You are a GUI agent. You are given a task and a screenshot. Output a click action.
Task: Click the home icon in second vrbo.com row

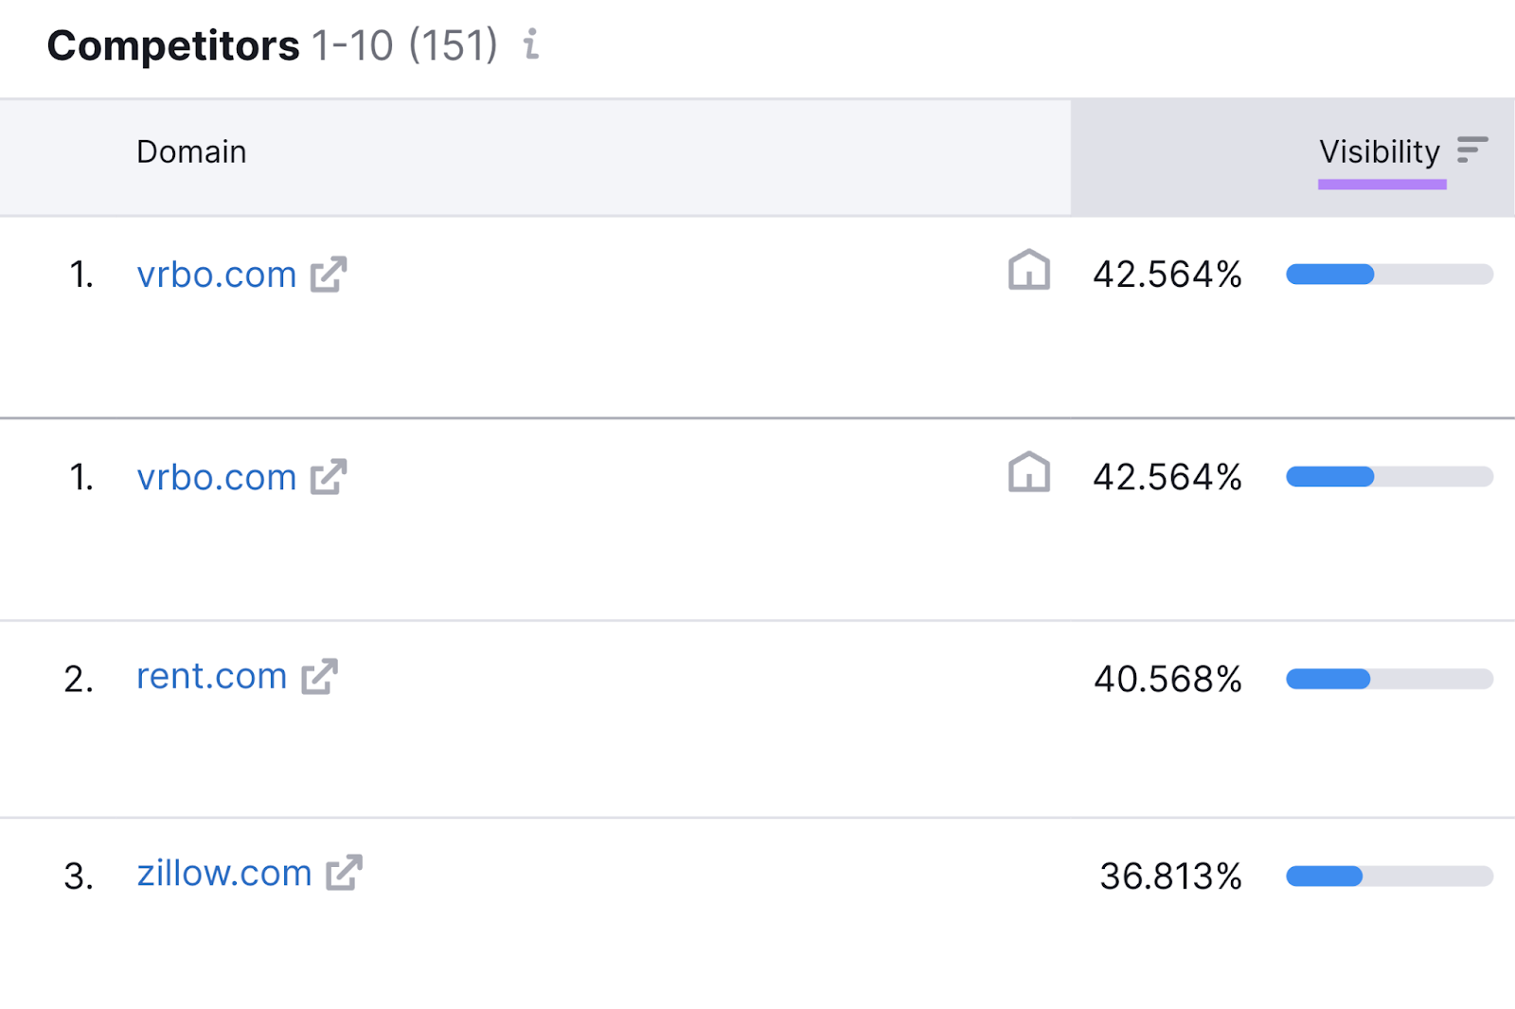click(1028, 472)
